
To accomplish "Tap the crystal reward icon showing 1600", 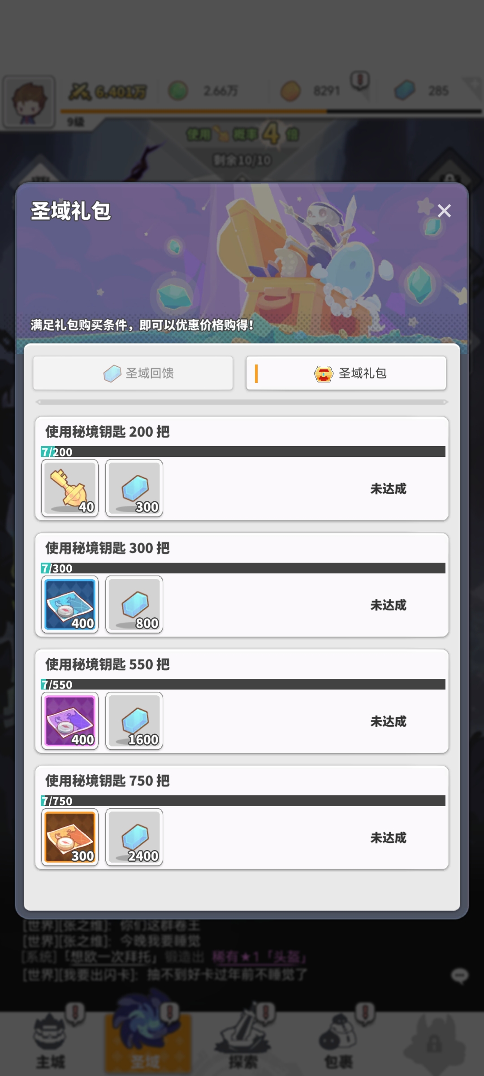I will pyautogui.click(x=134, y=721).
